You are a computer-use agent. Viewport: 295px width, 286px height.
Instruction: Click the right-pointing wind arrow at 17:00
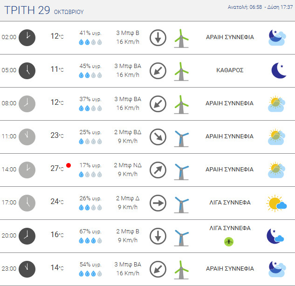tap(158, 203)
